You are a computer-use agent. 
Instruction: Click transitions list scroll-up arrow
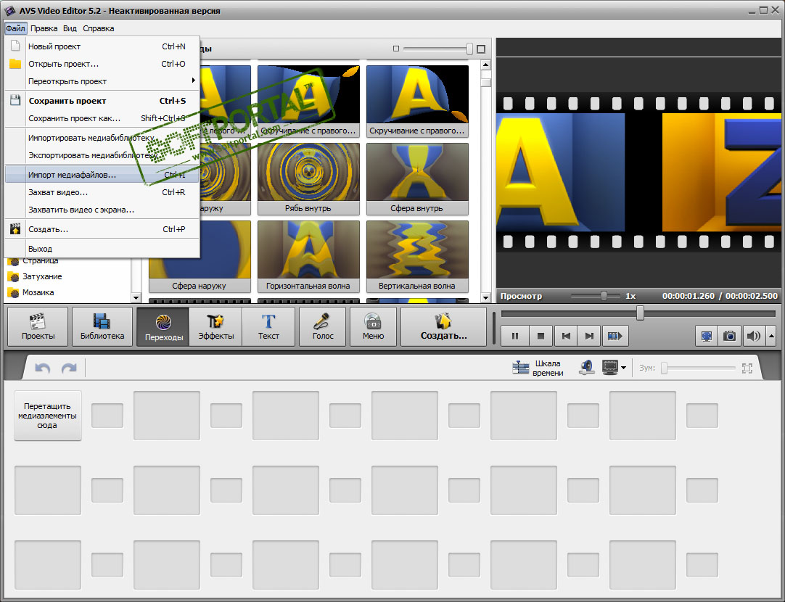click(x=485, y=65)
